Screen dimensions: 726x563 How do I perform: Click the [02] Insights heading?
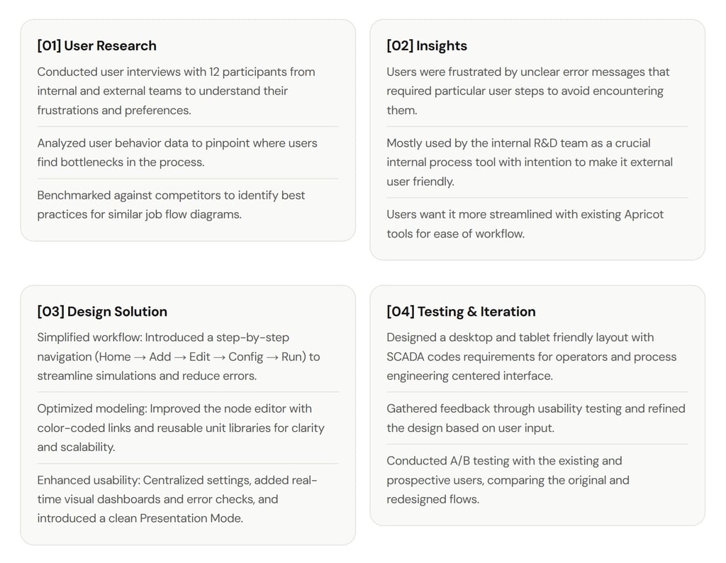427,46
